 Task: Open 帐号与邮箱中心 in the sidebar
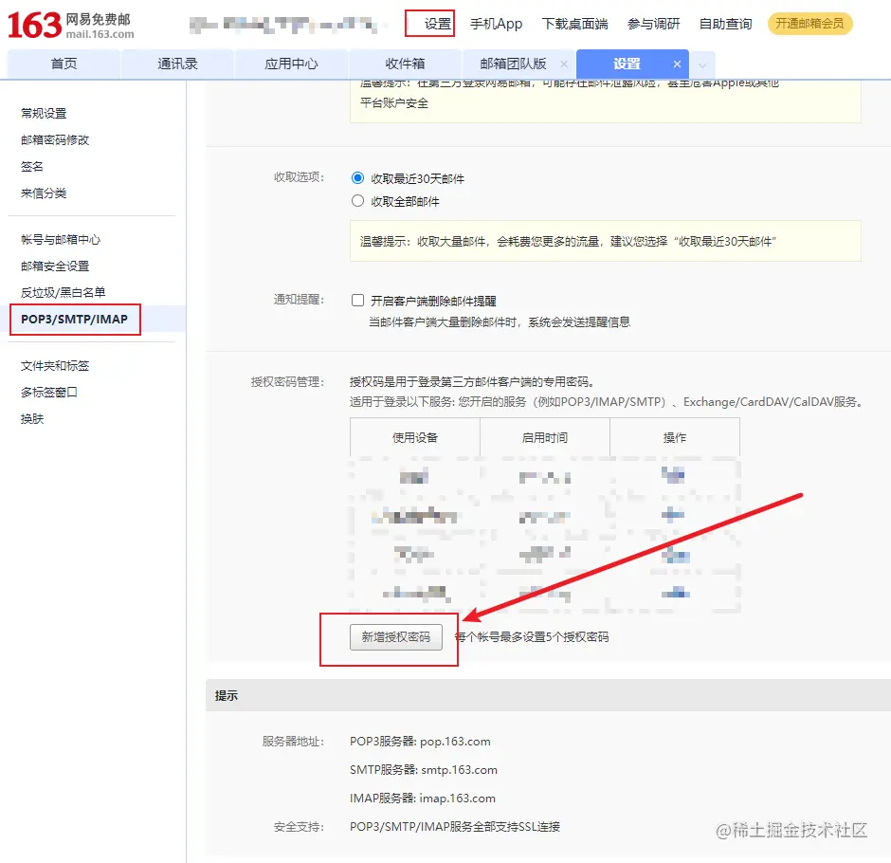61,239
